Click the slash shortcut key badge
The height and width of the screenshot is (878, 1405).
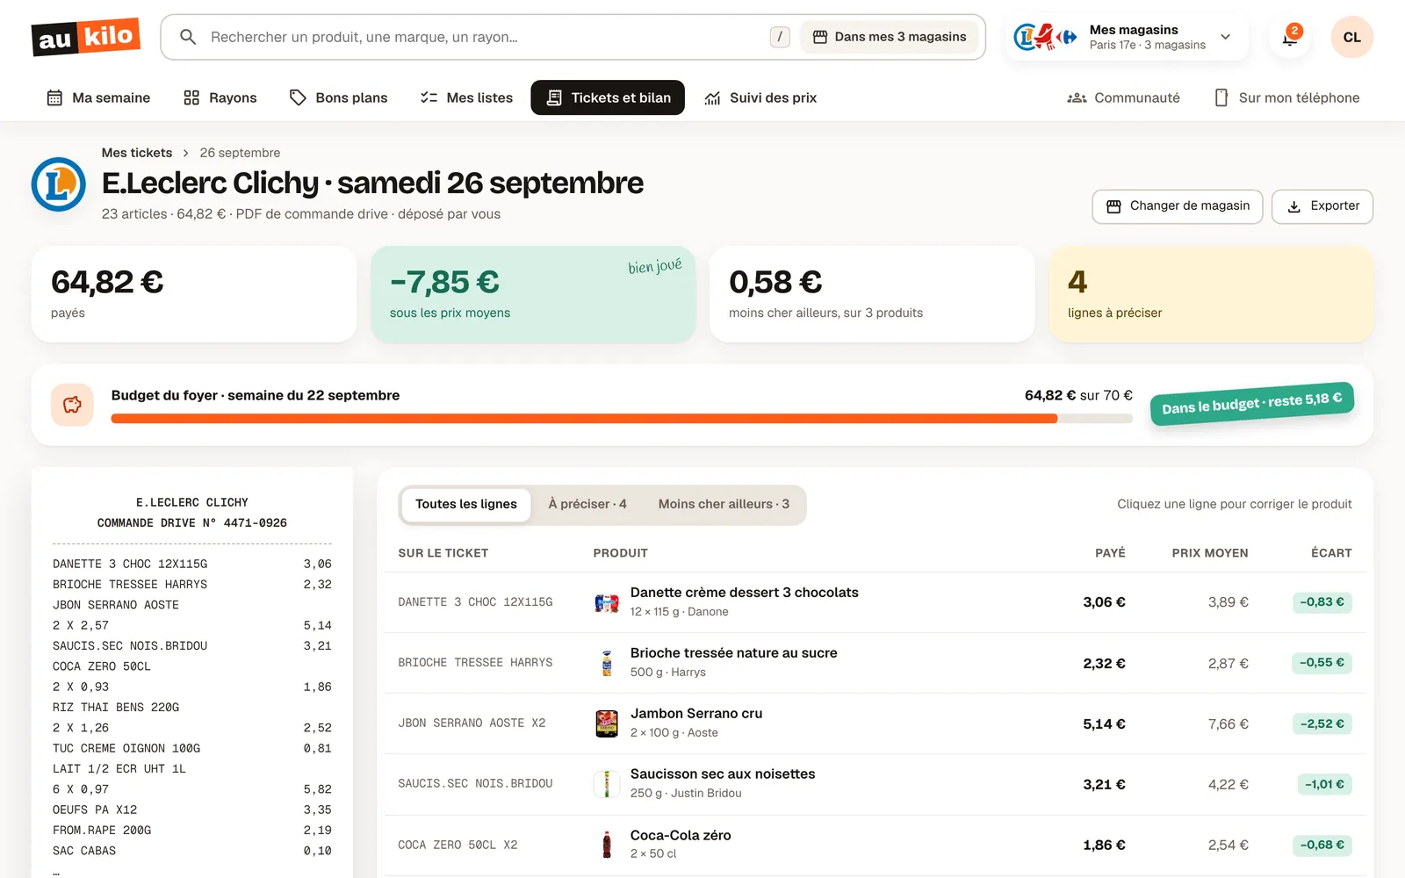(x=780, y=37)
